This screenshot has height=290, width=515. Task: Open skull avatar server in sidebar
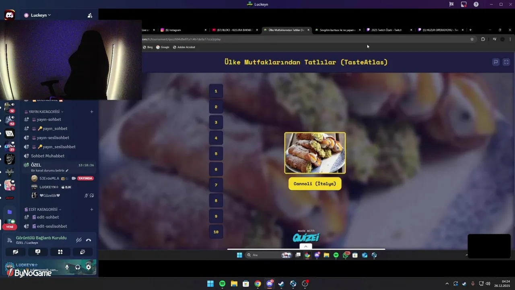[x=10, y=159]
